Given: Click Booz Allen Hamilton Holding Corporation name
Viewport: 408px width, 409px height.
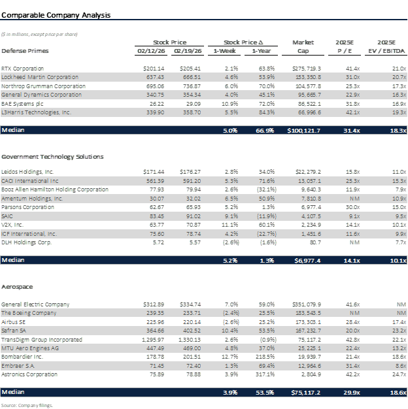Looking at the screenshot, I should point(55,189).
